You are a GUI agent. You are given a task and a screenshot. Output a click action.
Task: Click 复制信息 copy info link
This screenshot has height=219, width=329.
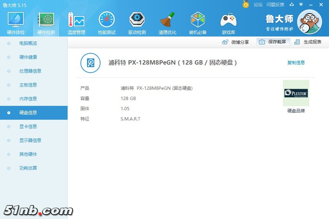point(296,63)
